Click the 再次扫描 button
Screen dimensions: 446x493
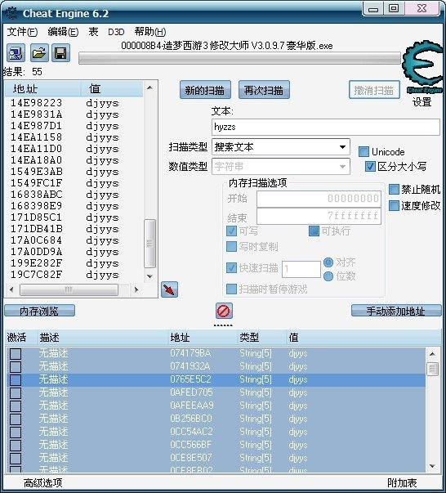[264, 90]
